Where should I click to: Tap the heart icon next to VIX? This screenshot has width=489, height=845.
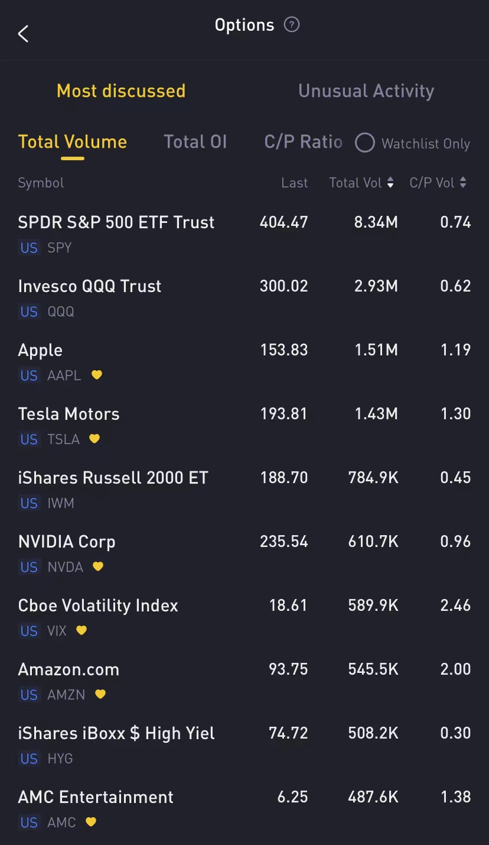click(81, 630)
